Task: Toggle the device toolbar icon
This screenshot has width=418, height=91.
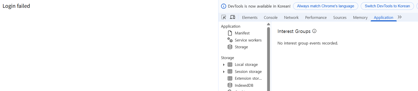Action: 233,17
